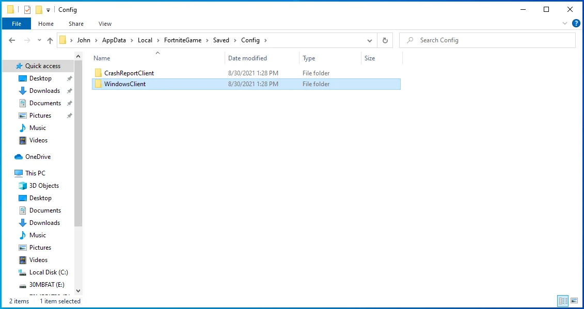Click the OneDrive cloud icon

19,157
